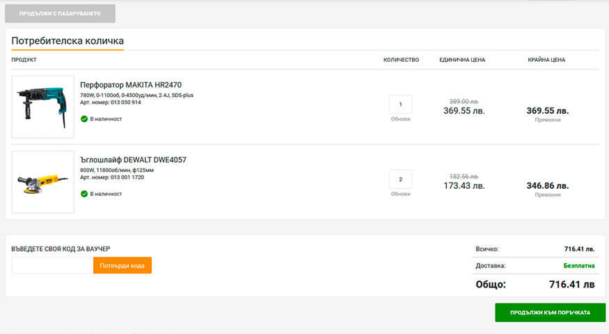Click the MAKITA unit price '369.55 лв.'
This screenshot has width=609, height=334.
click(x=464, y=111)
